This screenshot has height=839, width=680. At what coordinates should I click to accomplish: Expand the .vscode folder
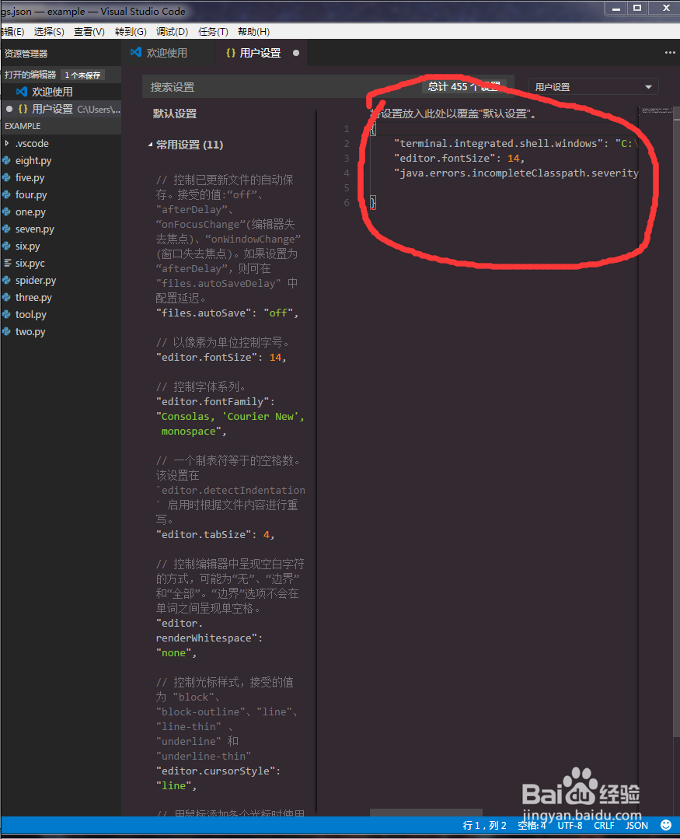point(61,143)
